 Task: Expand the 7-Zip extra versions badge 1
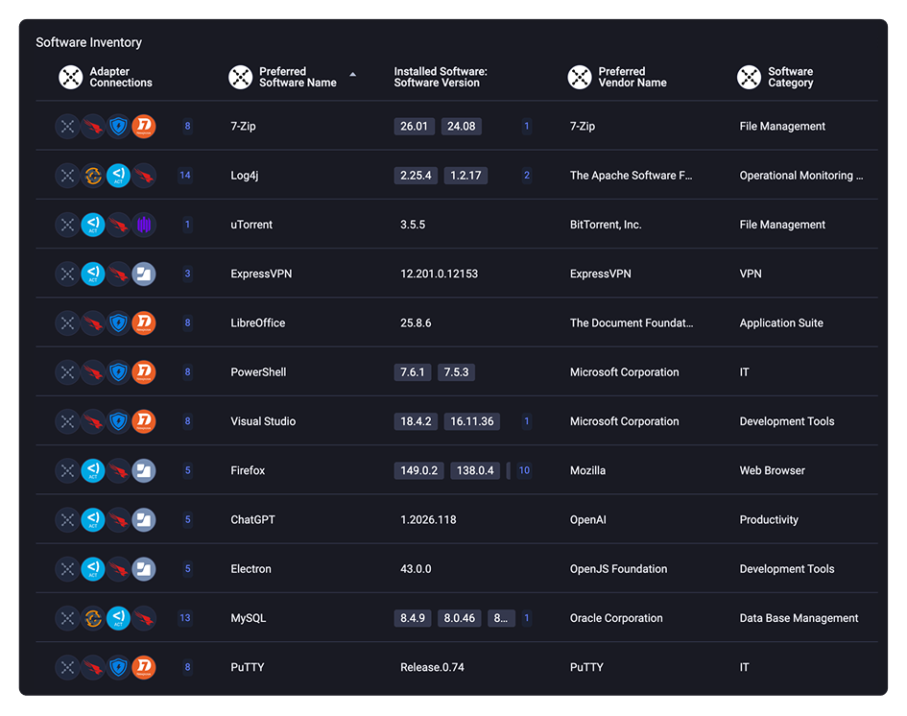[x=526, y=126]
